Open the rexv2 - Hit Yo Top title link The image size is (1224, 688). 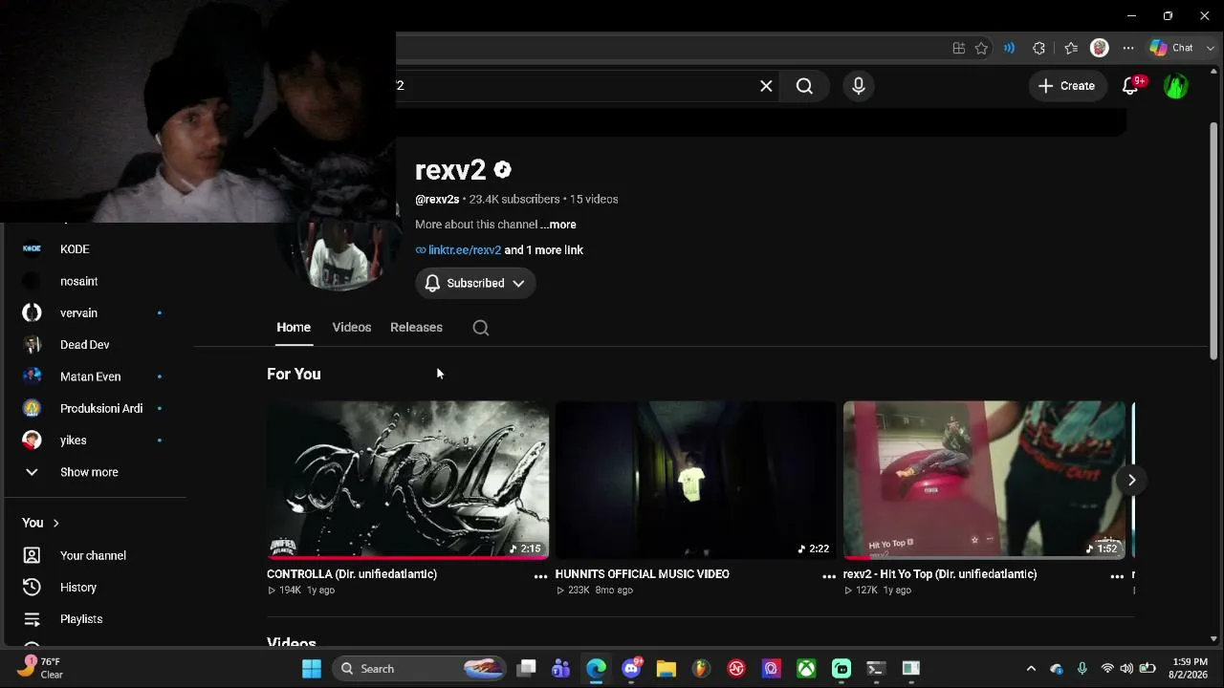point(940,574)
